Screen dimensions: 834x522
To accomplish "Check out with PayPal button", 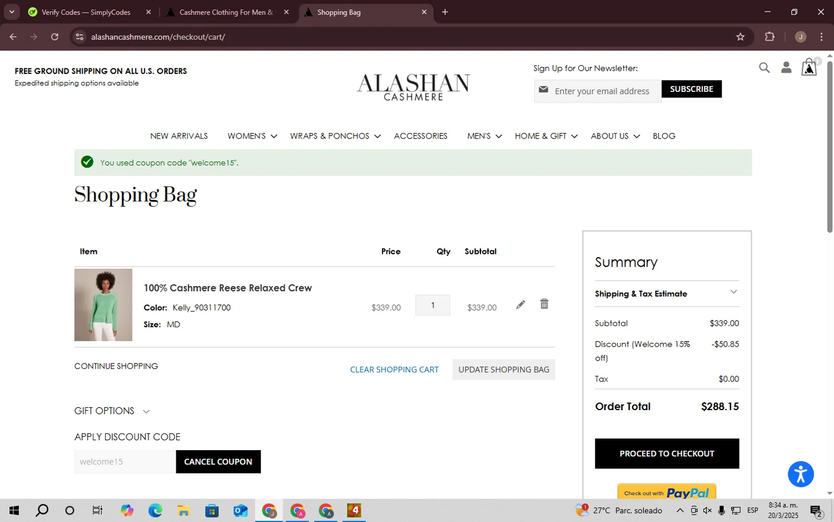I will point(667,492).
